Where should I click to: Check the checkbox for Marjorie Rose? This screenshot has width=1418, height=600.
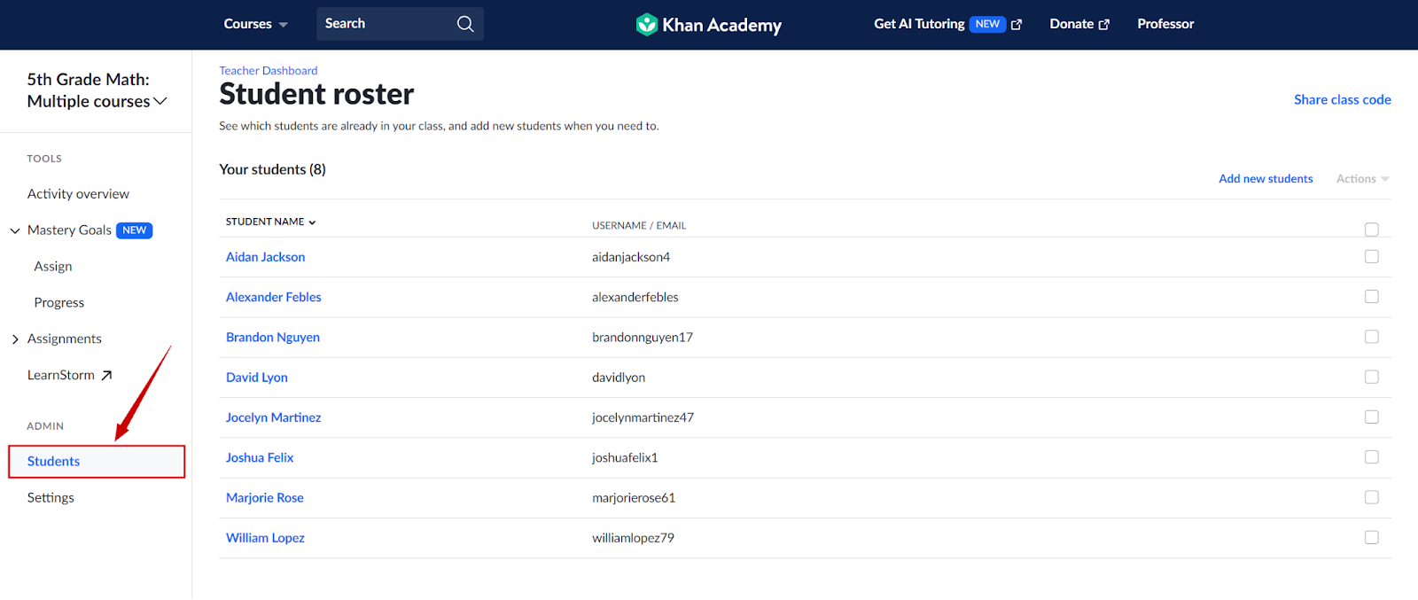(x=1371, y=496)
